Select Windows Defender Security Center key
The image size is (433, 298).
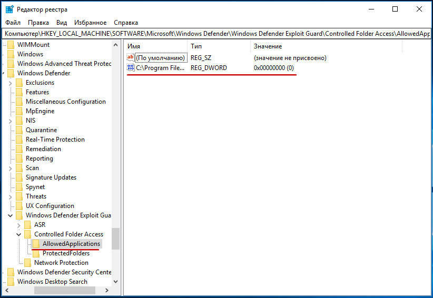[x=64, y=272]
